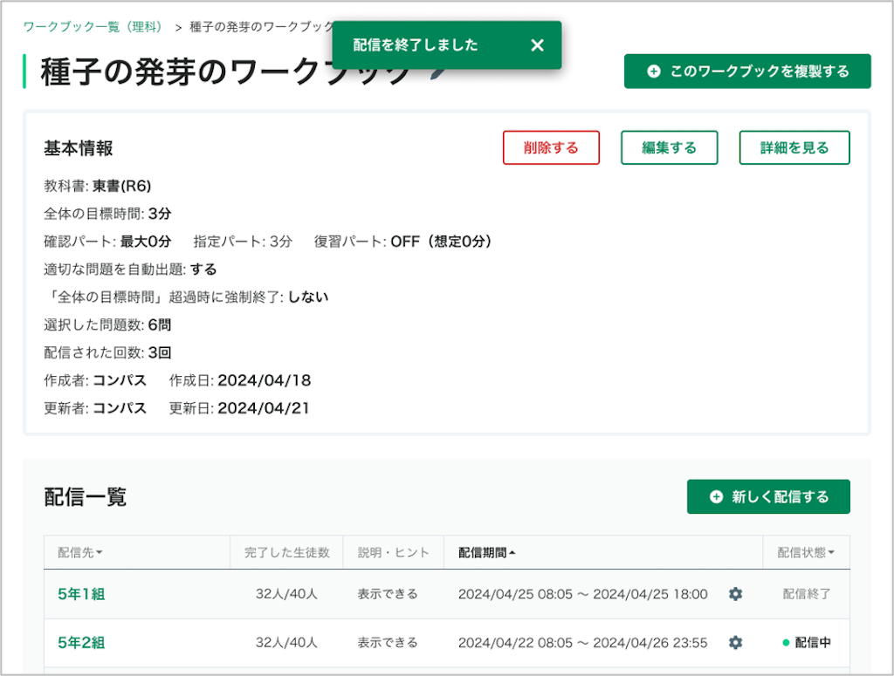Click 更新日: 2024/04/21 text
Viewport: 894px width, 676px height.
[x=239, y=408]
